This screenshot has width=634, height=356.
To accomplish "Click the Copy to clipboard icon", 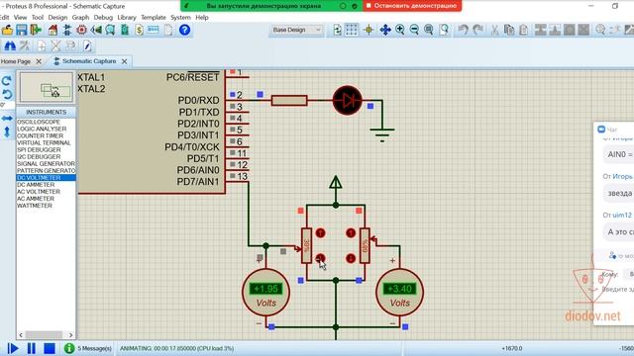I will point(509,30).
